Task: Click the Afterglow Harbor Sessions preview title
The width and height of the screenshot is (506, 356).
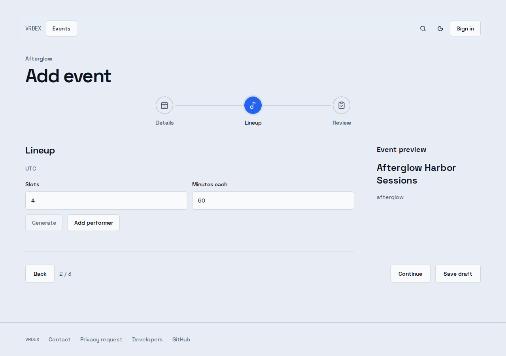Action: (x=416, y=174)
